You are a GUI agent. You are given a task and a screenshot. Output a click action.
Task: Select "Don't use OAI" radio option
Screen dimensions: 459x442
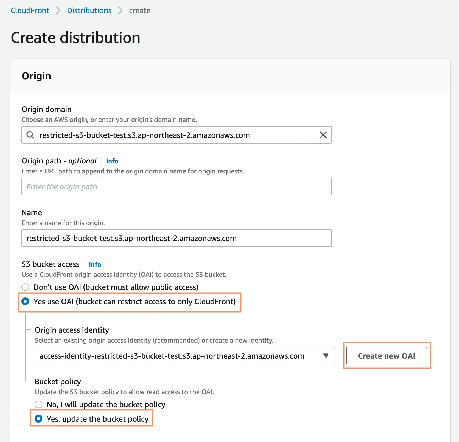click(25, 287)
